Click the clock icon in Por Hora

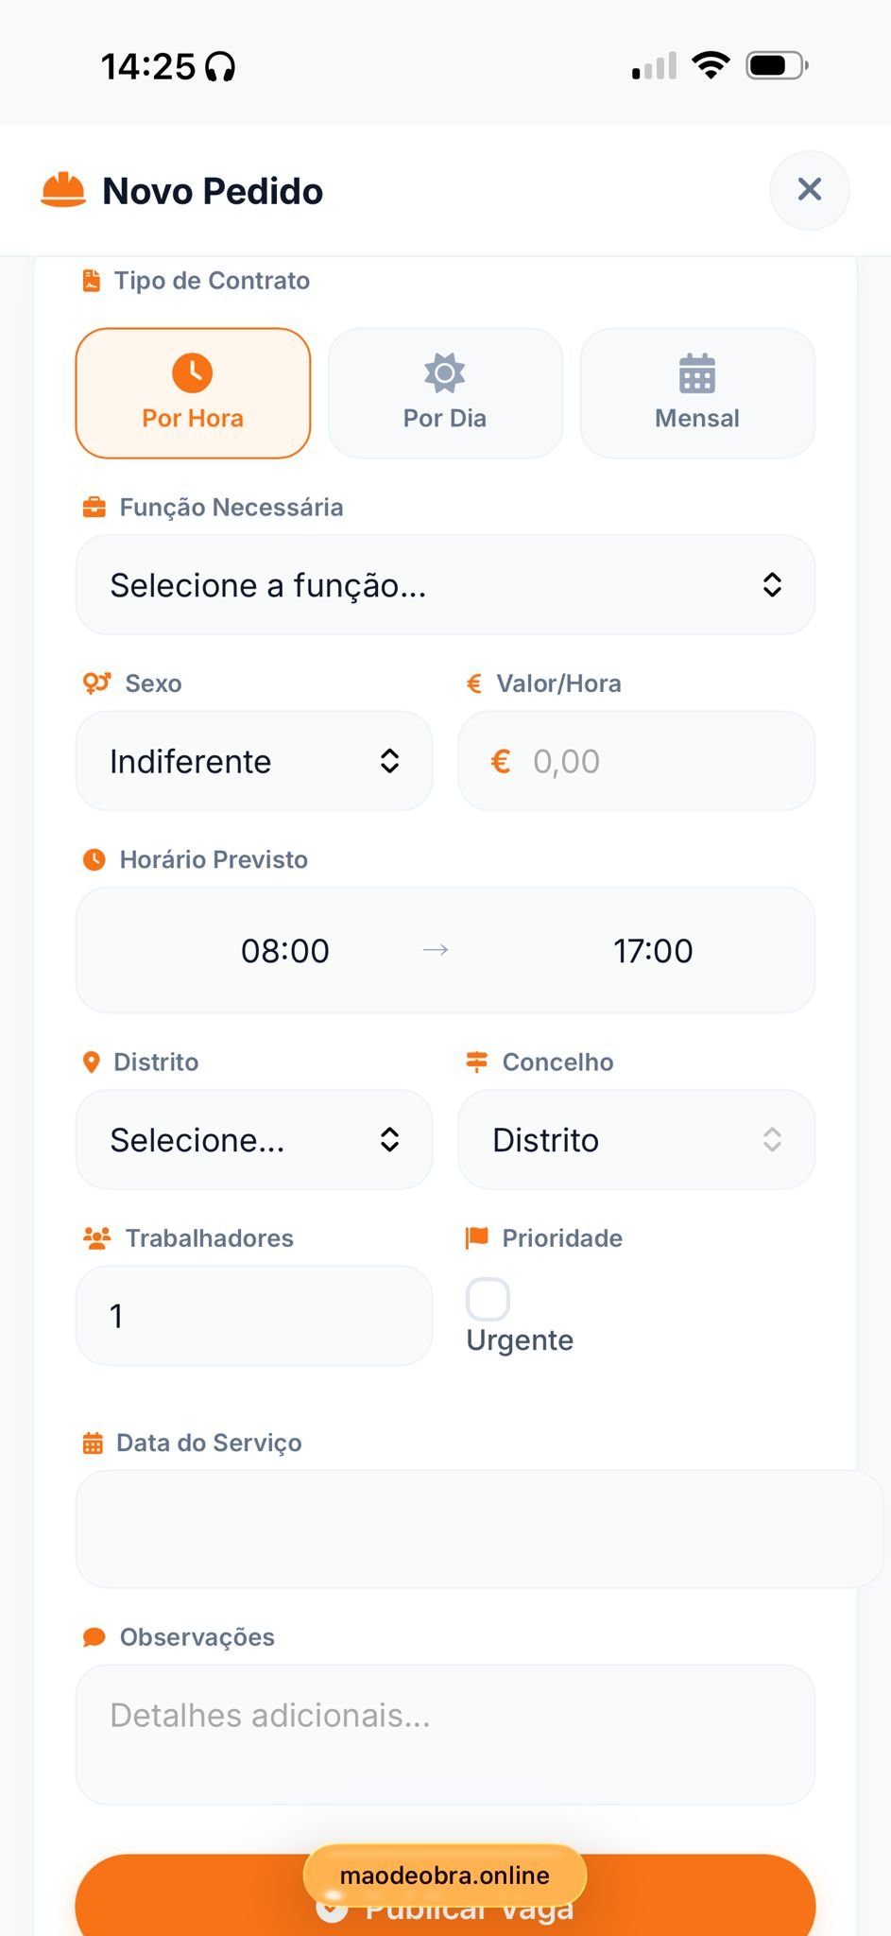click(x=193, y=372)
